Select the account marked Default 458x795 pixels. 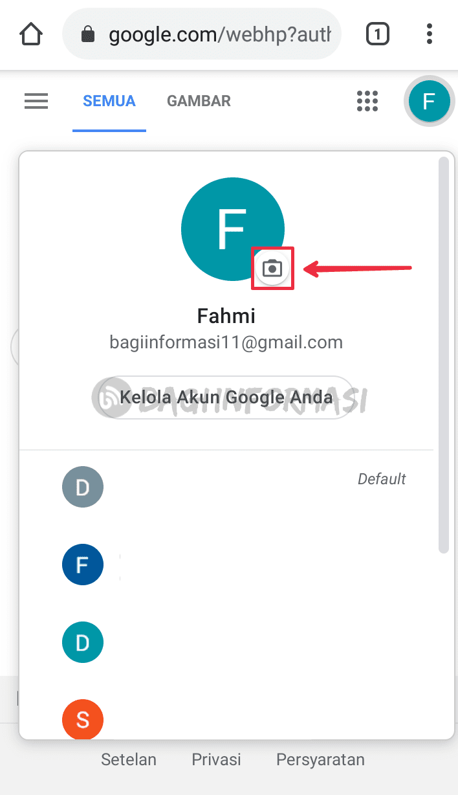(83, 487)
